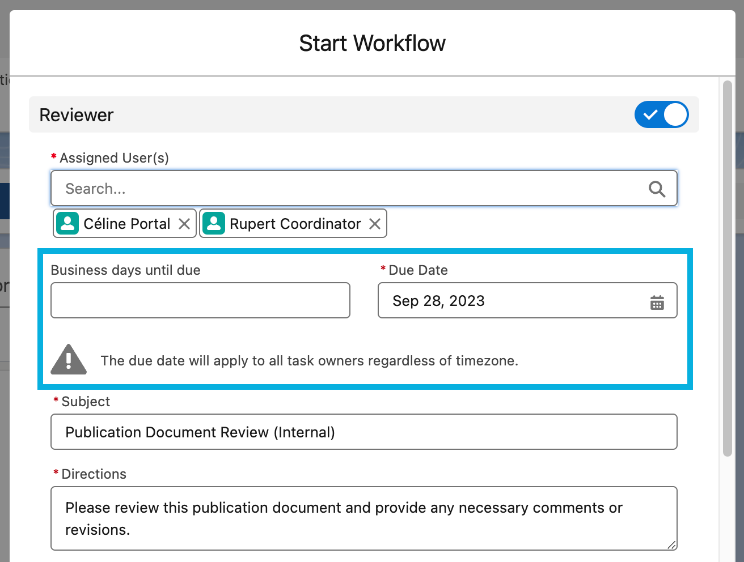The width and height of the screenshot is (744, 562).
Task: Remove Céline Portal from assigned users
Action: click(x=184, y=224)
